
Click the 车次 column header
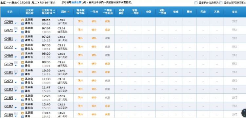[x=10, y=12]
